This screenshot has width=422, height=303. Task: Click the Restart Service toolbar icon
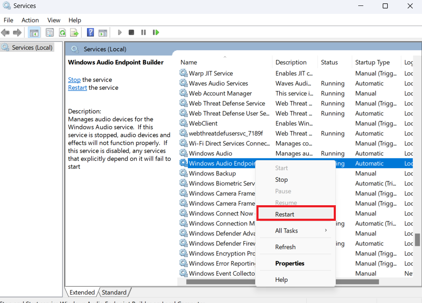(156, 32)
